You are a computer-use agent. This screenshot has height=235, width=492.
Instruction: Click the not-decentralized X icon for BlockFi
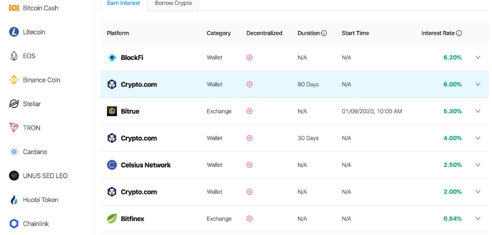(x=249, y=58)
